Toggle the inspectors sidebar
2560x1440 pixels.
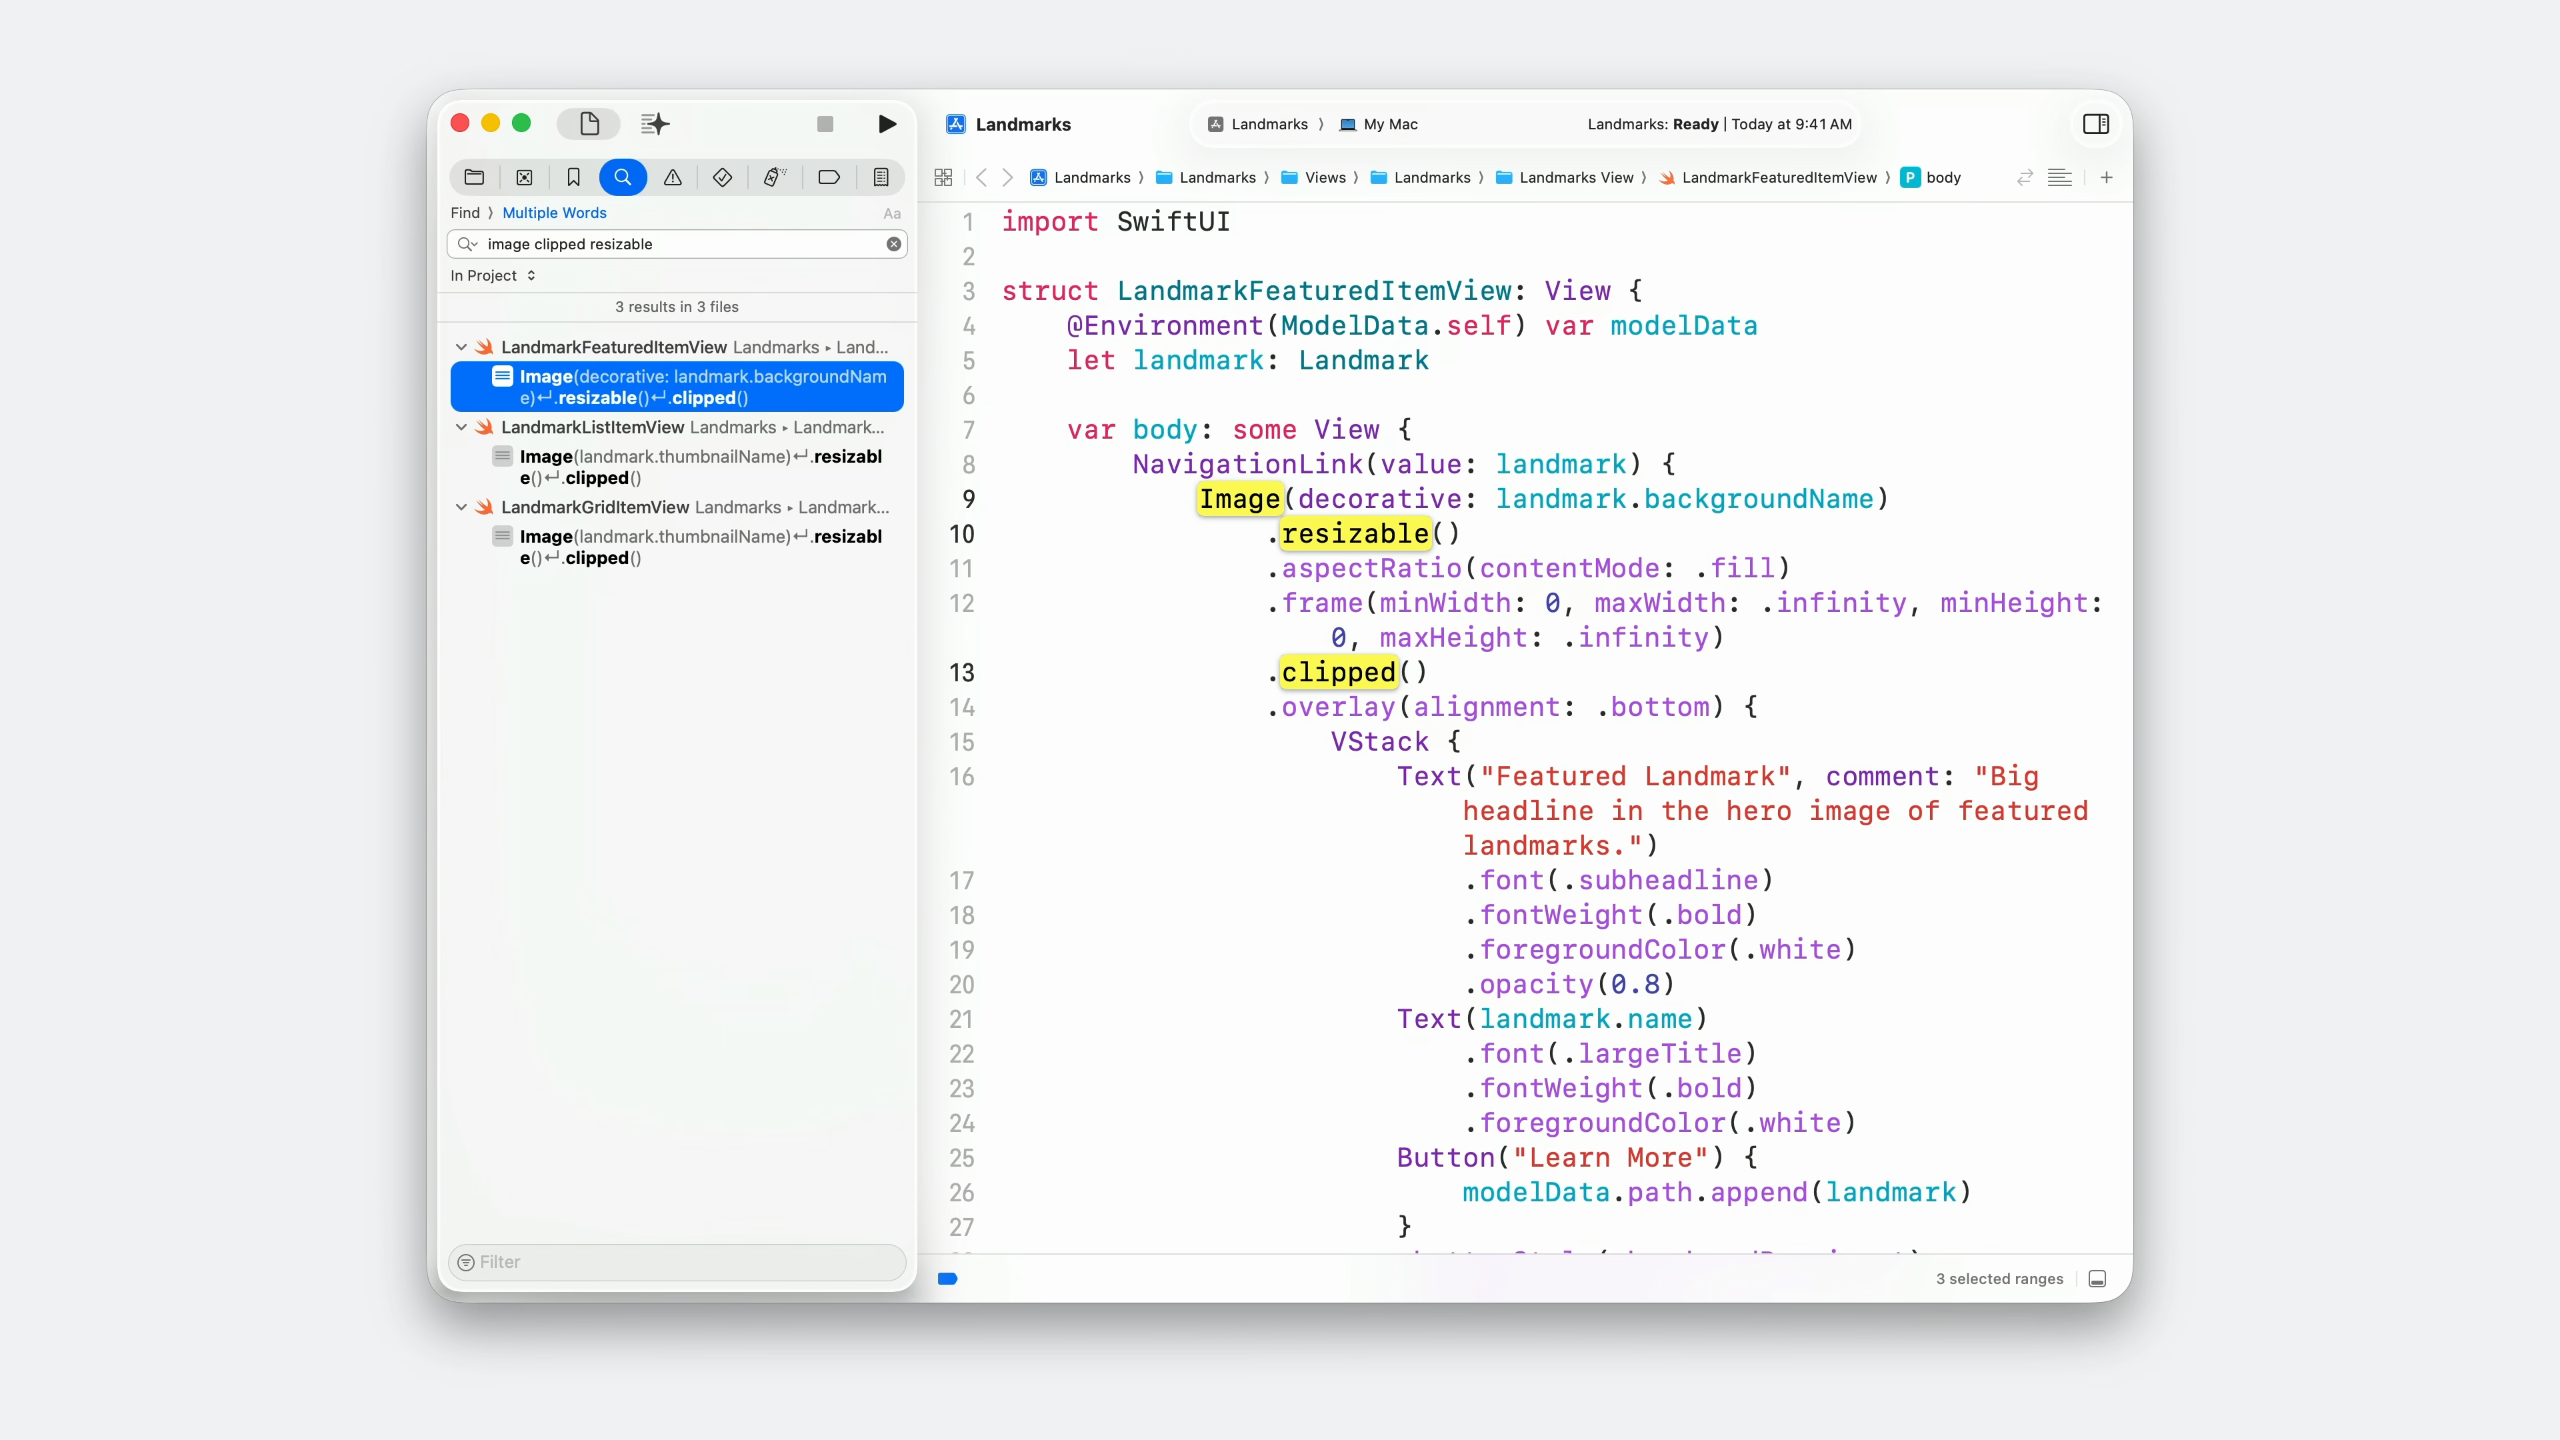(2096, 123)
